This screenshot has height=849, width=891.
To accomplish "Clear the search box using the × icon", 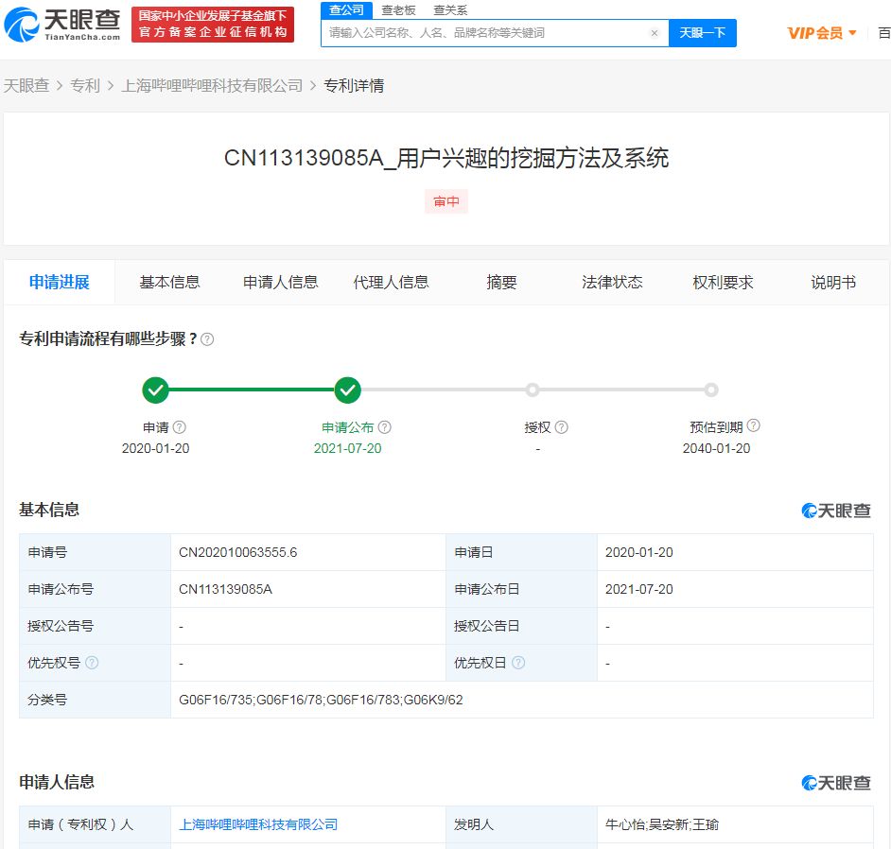I will (x=654, y=33).
